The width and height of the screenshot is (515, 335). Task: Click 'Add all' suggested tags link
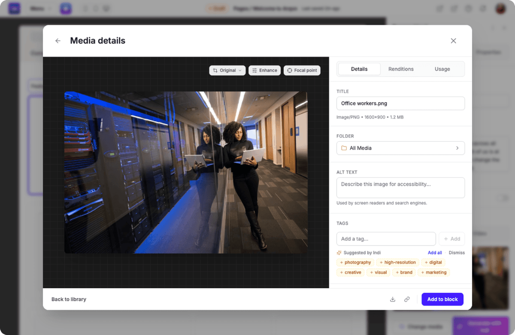[435, 253]
